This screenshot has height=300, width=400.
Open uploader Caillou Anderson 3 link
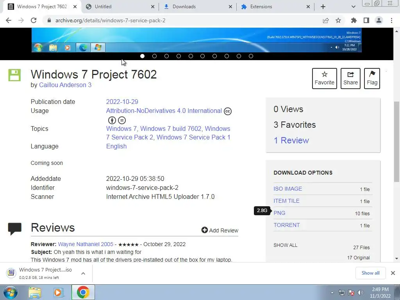click(x=65, y=85)
